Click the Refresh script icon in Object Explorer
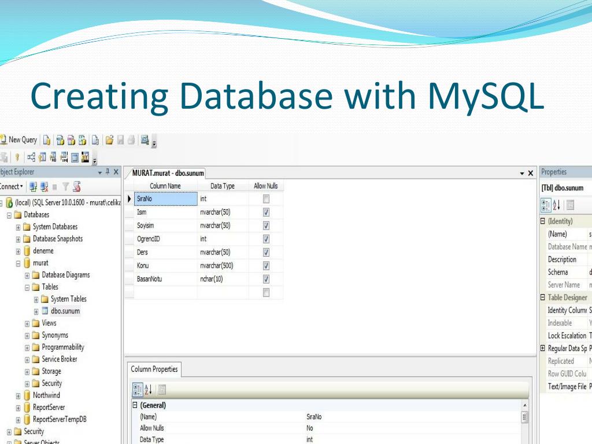 click(77, 187)
